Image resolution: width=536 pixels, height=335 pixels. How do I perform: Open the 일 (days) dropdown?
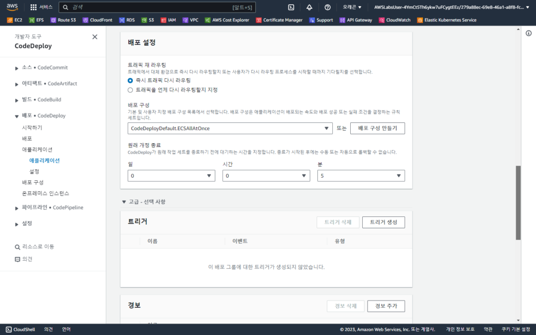[x=171, y=176]
